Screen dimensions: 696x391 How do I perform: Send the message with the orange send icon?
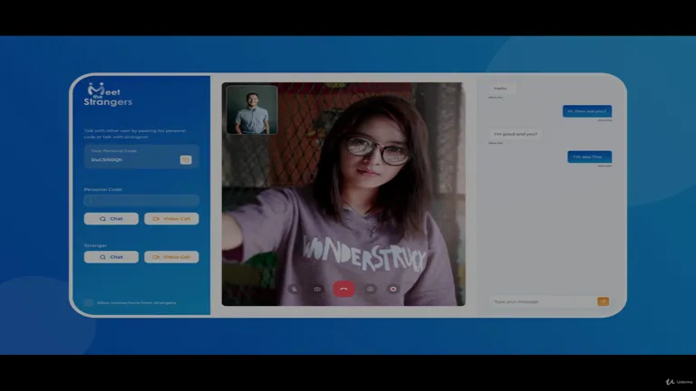tap(603, 301)
